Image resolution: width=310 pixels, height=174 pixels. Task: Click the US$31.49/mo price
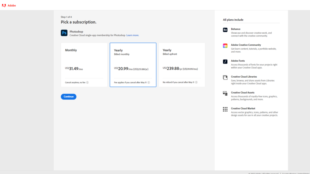(x=74, y=69)
